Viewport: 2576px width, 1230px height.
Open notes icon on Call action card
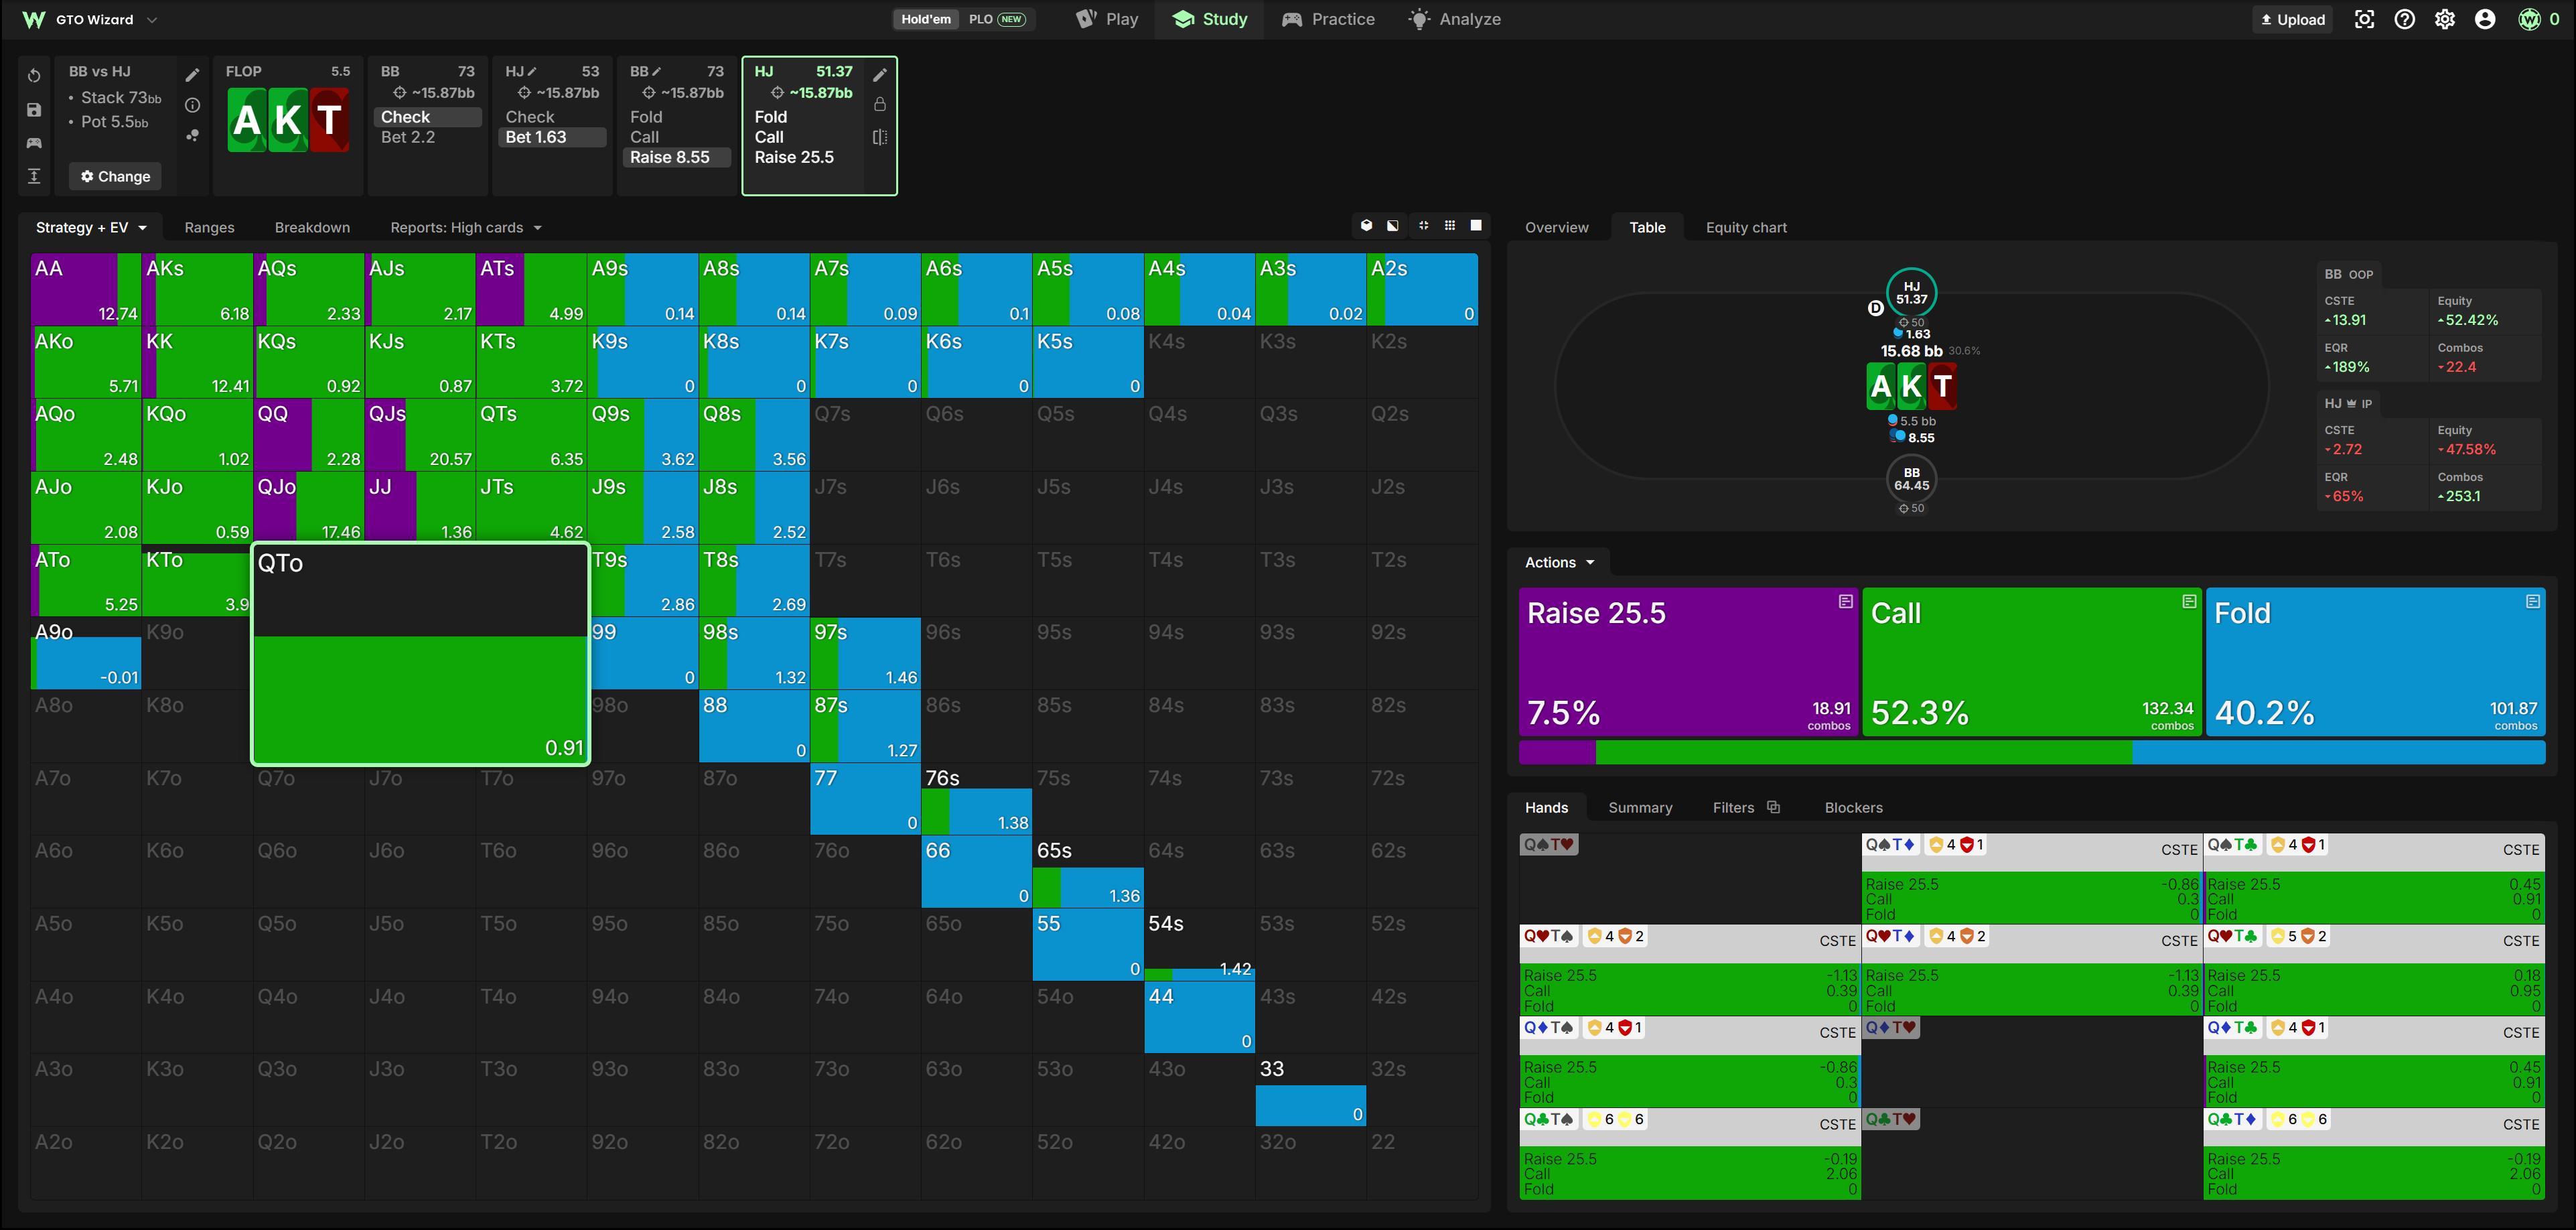(2189, 601)
